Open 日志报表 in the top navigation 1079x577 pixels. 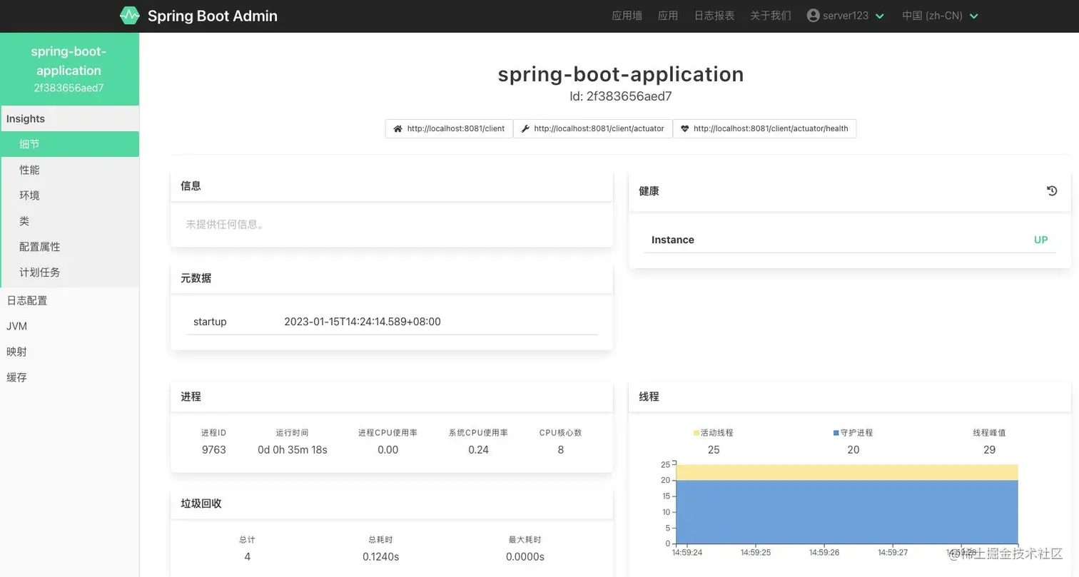point(714,16)
